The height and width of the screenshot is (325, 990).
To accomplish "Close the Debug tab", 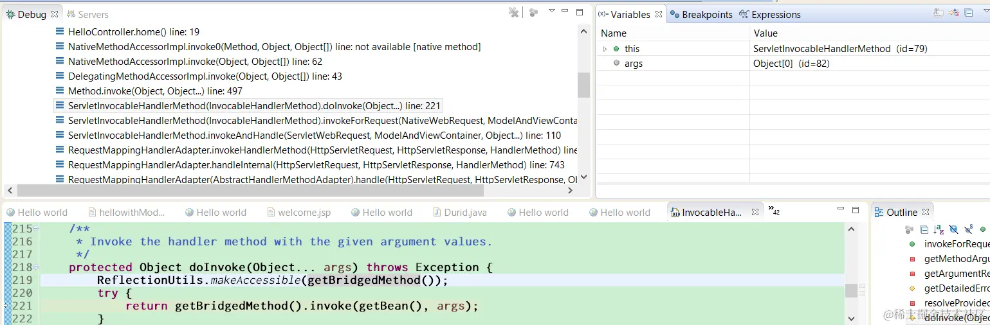I will coord(54,14).
